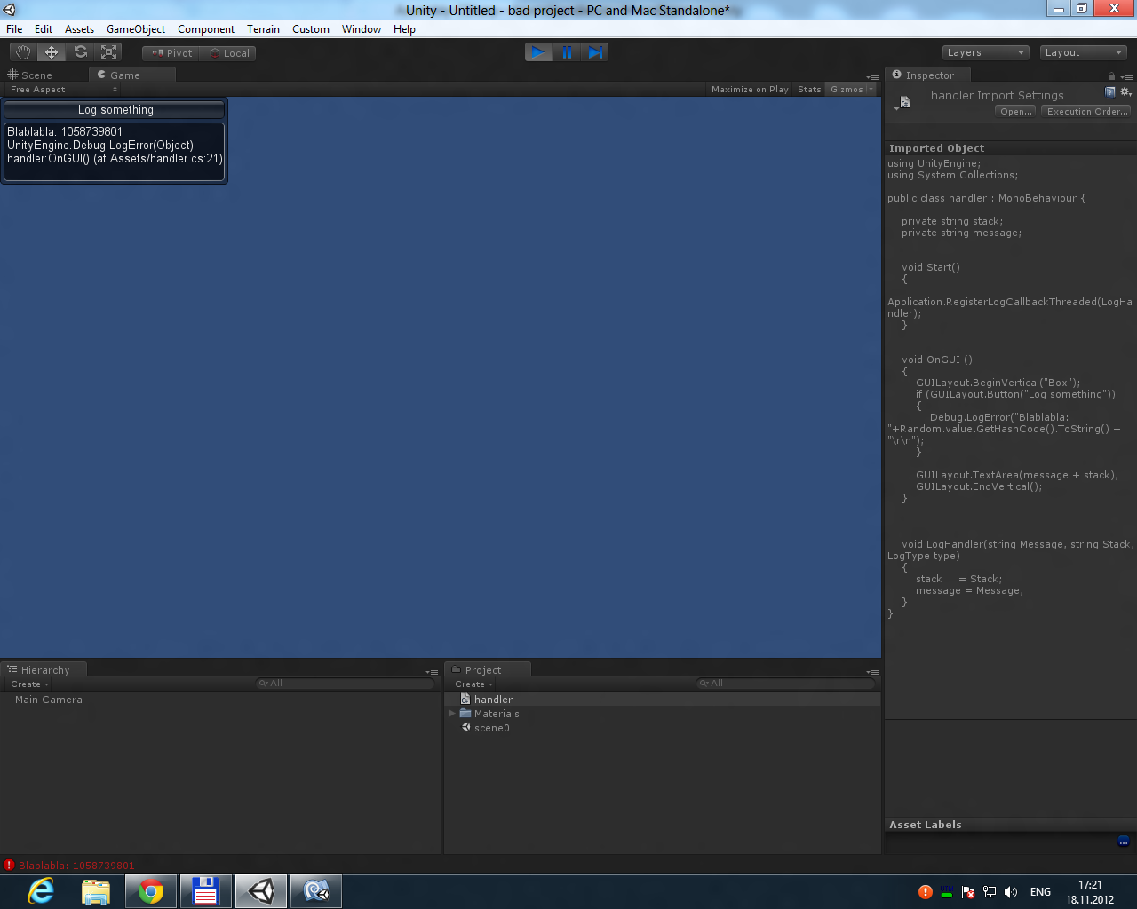Click the C# script icon in Inspector
Screen dimensions: 1137x909
pos(904,102)
